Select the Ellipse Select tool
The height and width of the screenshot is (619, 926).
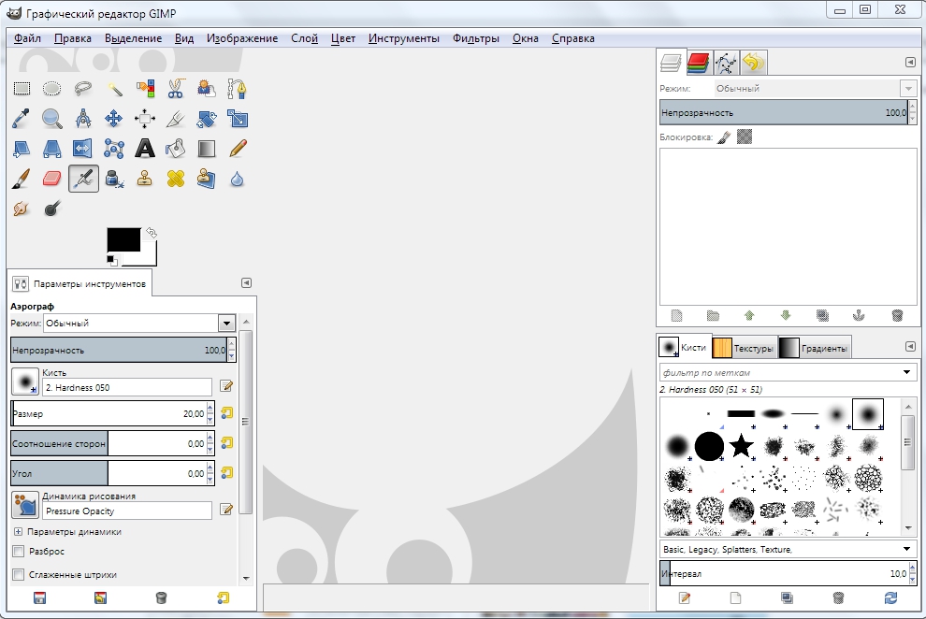(52, 89)
